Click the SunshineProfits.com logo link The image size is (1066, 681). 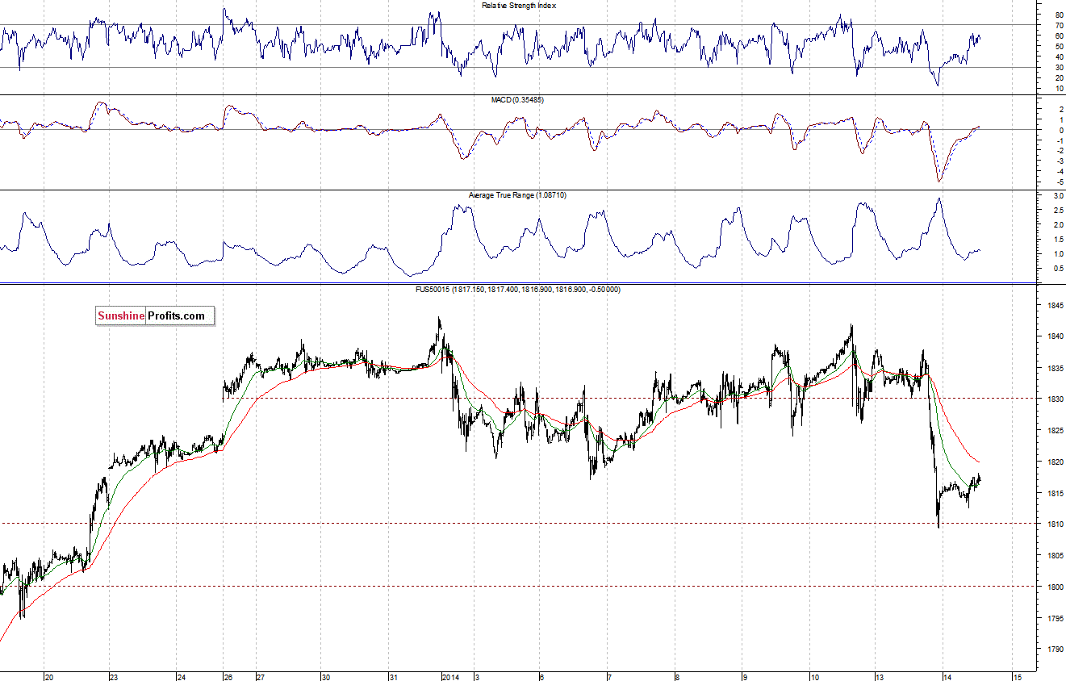click(x=155, y=315)
